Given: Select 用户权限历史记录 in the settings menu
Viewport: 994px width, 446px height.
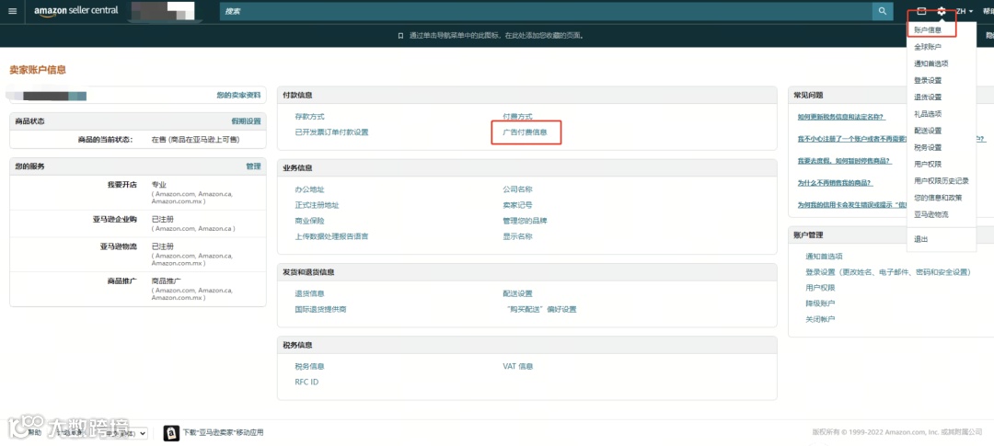Looking at the screenshot, I should click(942, 181).
